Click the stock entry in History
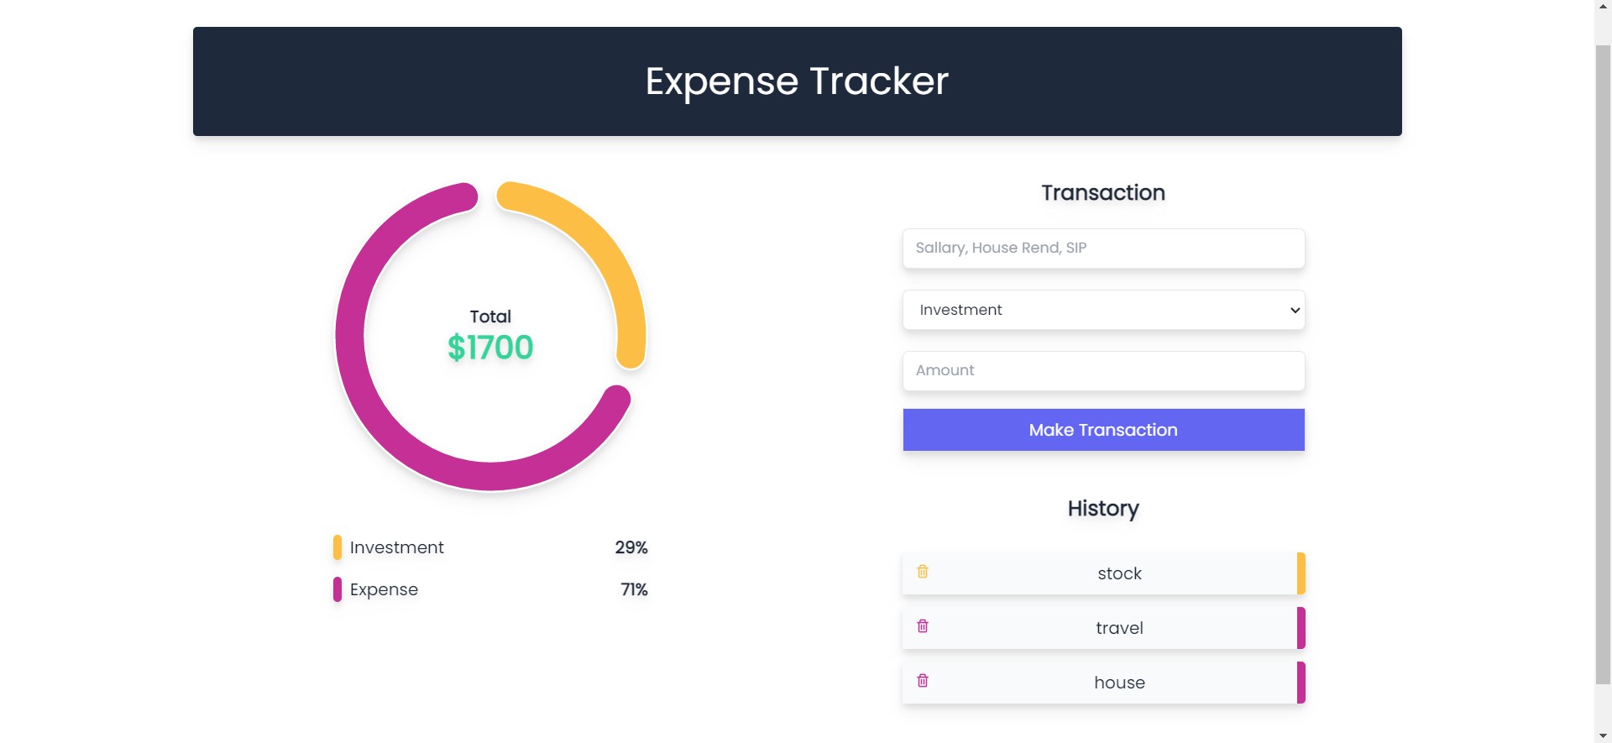Viewport: 1612px width, 743px height. (1119, 573)
